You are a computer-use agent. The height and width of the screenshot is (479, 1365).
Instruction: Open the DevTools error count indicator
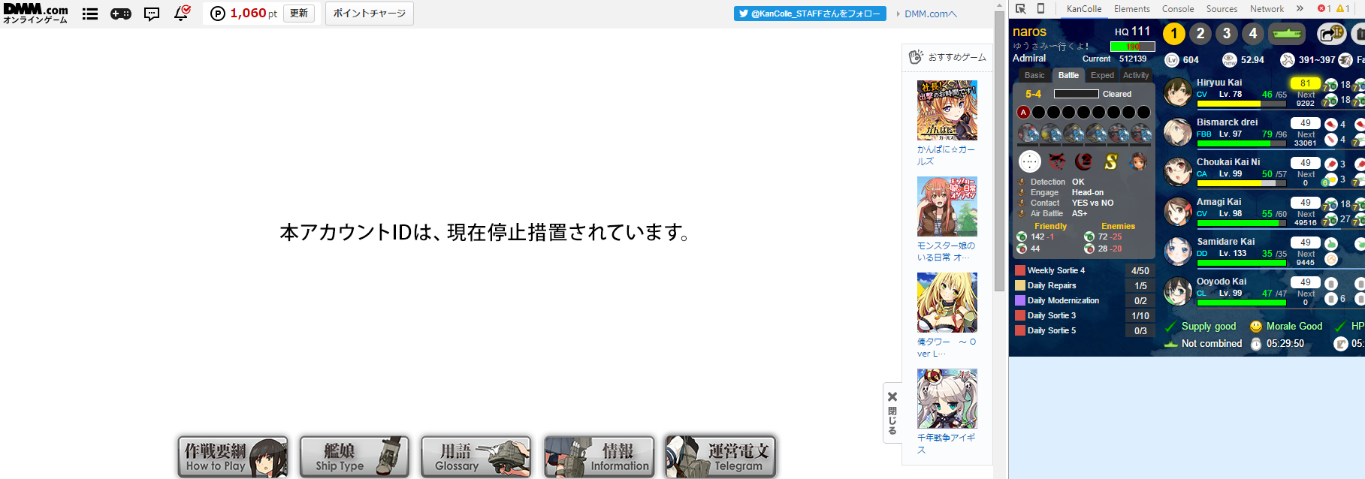pyautogui.click(x=1324, y=9)
